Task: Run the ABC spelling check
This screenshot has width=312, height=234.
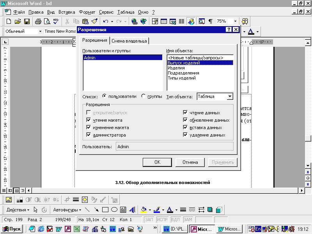Action: 56,21
